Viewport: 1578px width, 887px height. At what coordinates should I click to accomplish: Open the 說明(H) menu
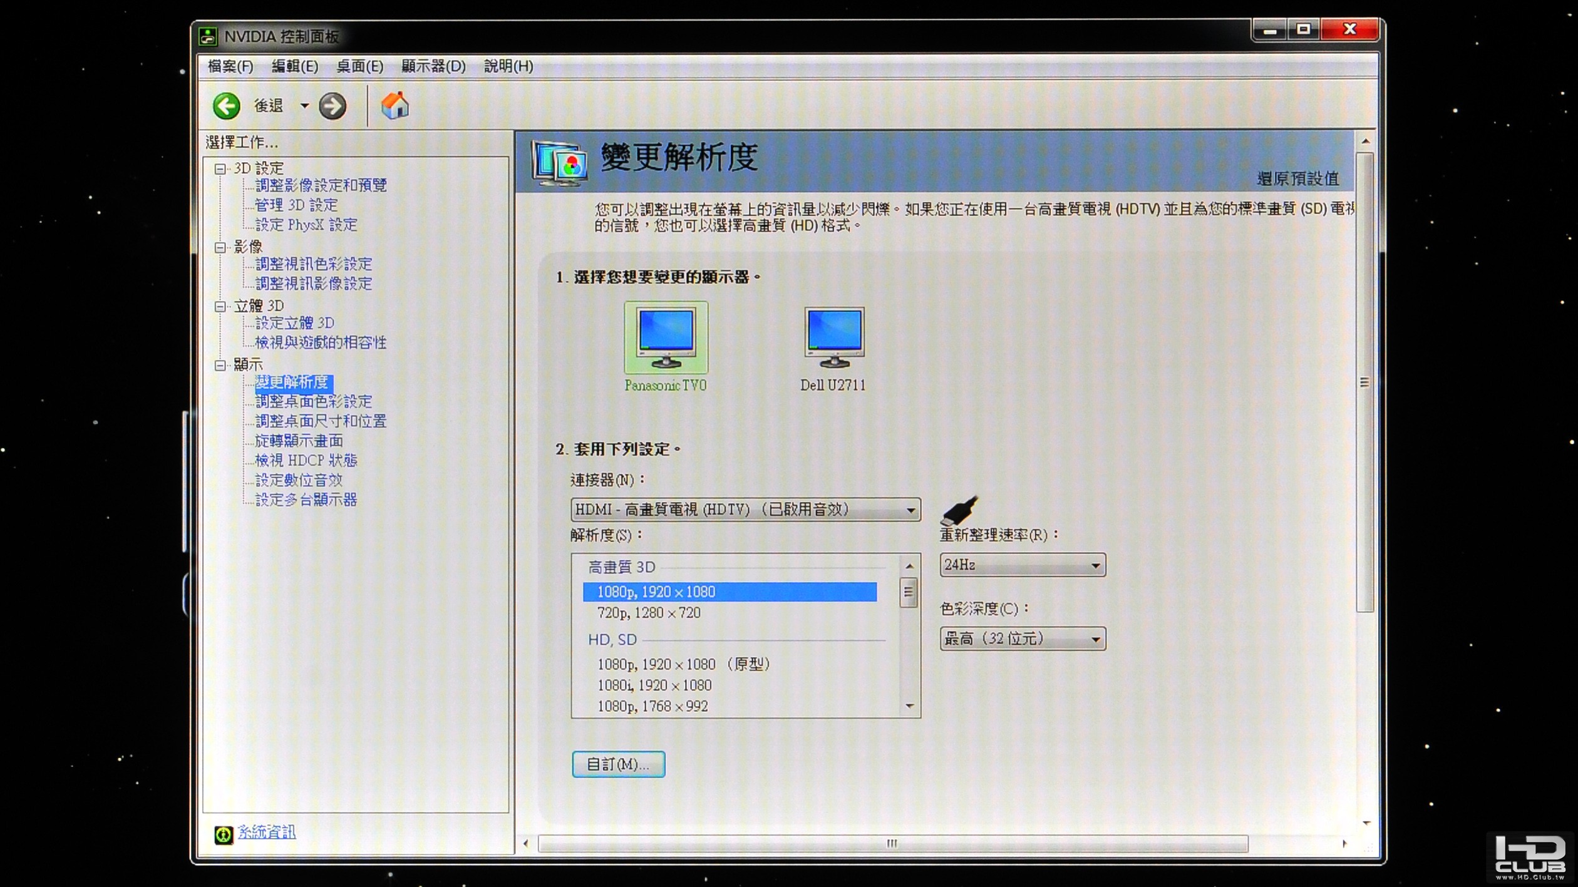508,66
